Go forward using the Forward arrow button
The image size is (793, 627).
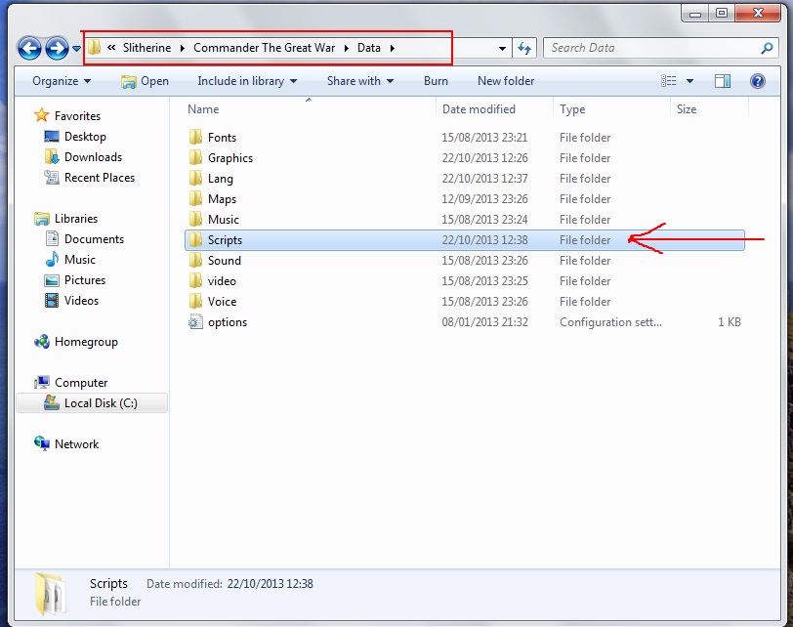pos(57,49)
